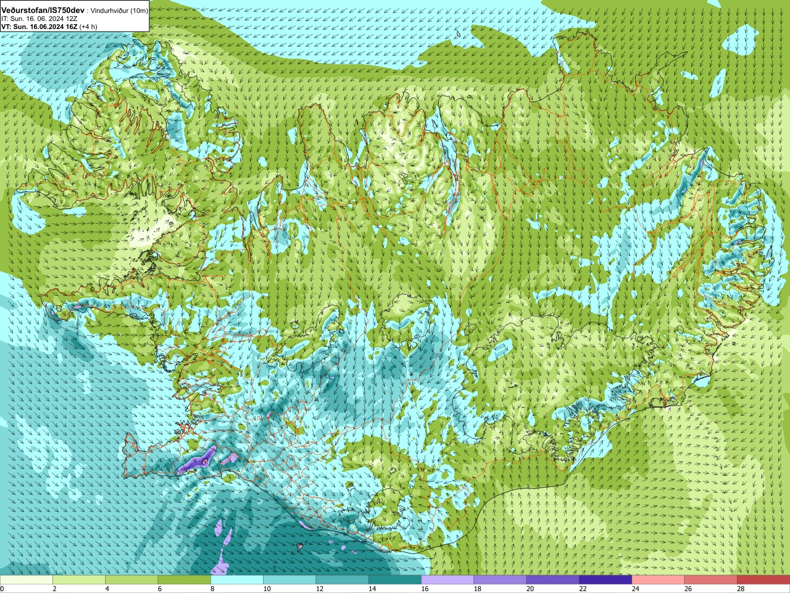
Task: Click the light cyan 8–10 legend swatch
Action: (x=237, y=580)
